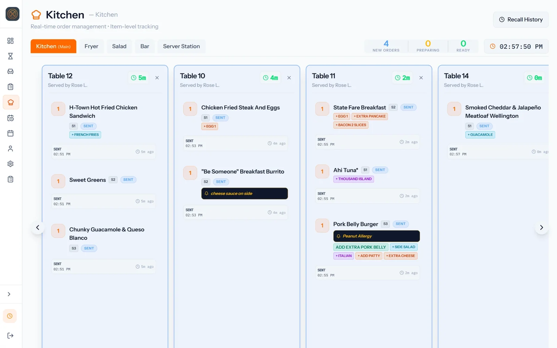Select the Ahi Tuna item

tap(345, 170)
